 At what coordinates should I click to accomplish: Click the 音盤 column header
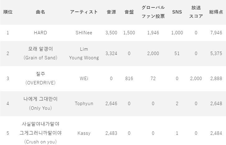[x=129, y=12]
